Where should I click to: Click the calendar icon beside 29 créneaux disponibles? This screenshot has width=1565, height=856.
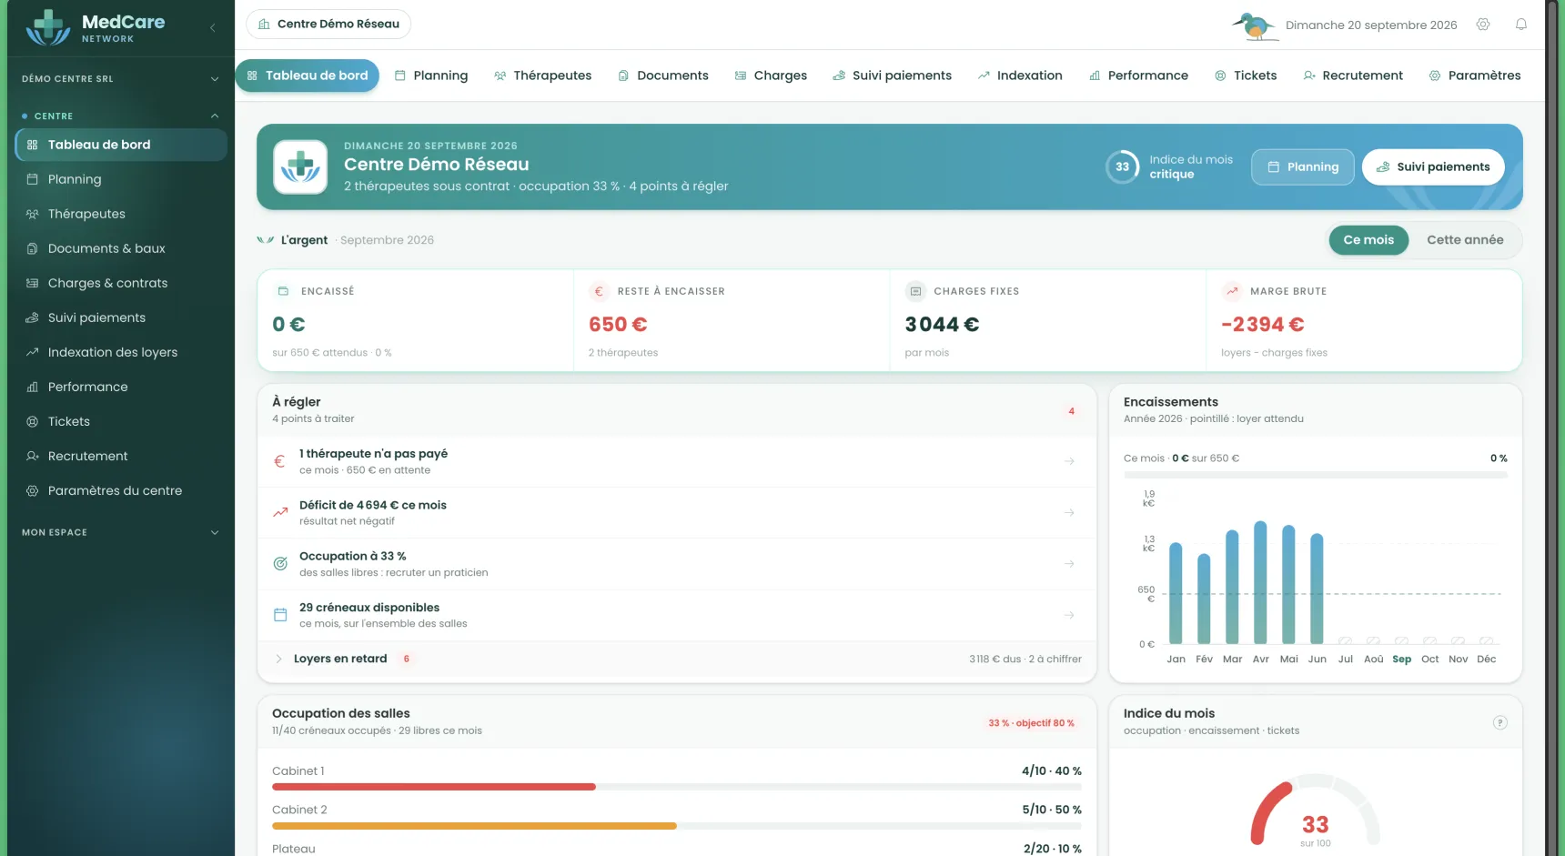tap(280, 615)
